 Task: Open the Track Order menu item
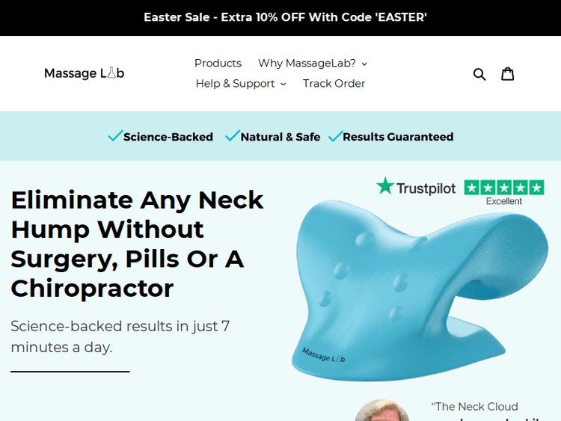click(334, 84)
